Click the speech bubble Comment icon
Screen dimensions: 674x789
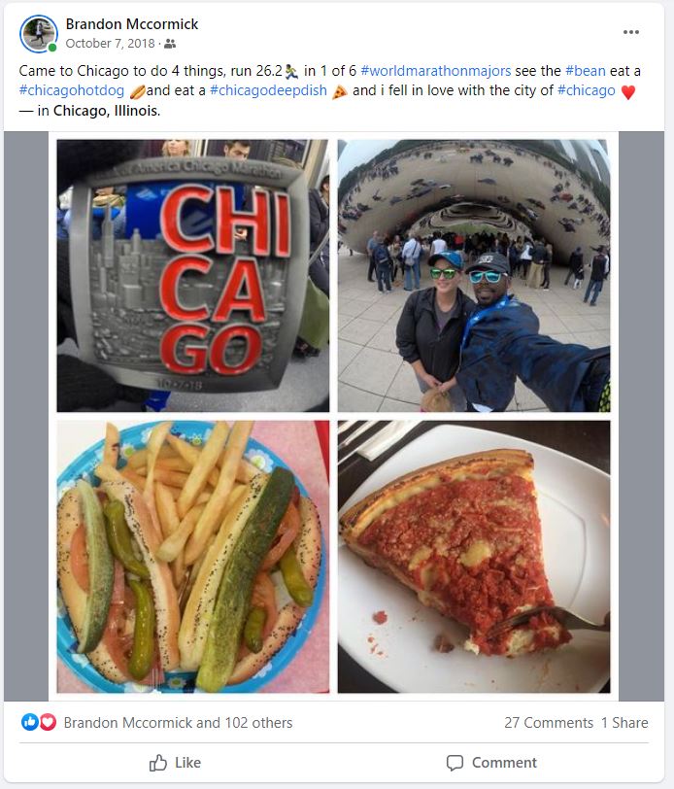coord(455,763)
